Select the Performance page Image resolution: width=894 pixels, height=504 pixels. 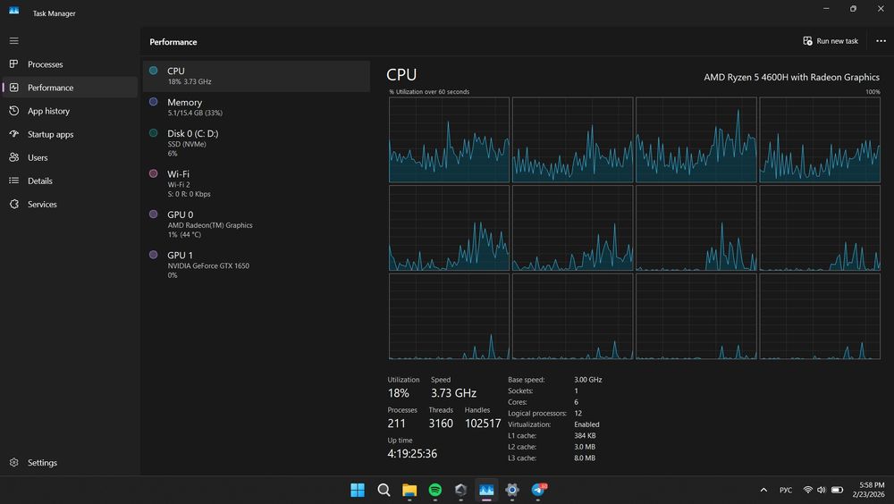[70, 88]
